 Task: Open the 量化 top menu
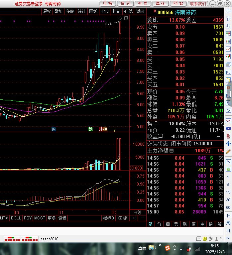161,4
